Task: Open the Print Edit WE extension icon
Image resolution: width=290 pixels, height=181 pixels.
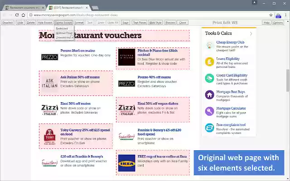Action: click(x=278, y=15)
